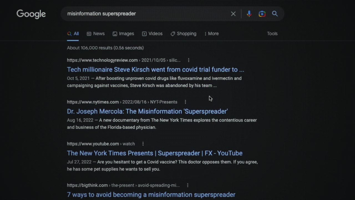The width and height of the screenshot is (355, 200).
Task: Clear the search box with X icon
Action: [x=233, y=14]
